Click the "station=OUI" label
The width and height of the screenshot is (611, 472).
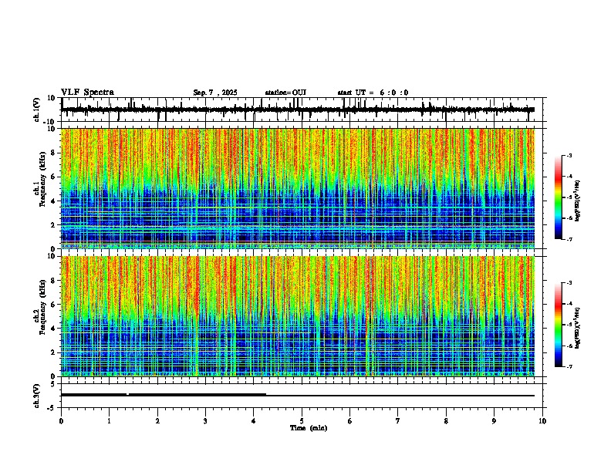(x=285, y=93)
